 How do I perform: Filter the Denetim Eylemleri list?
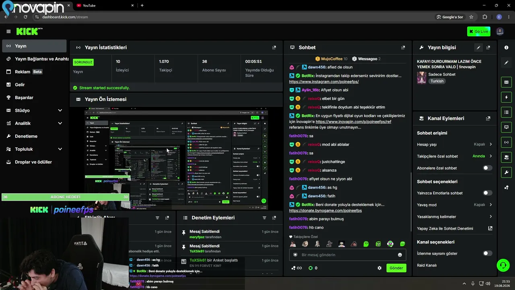264,218
